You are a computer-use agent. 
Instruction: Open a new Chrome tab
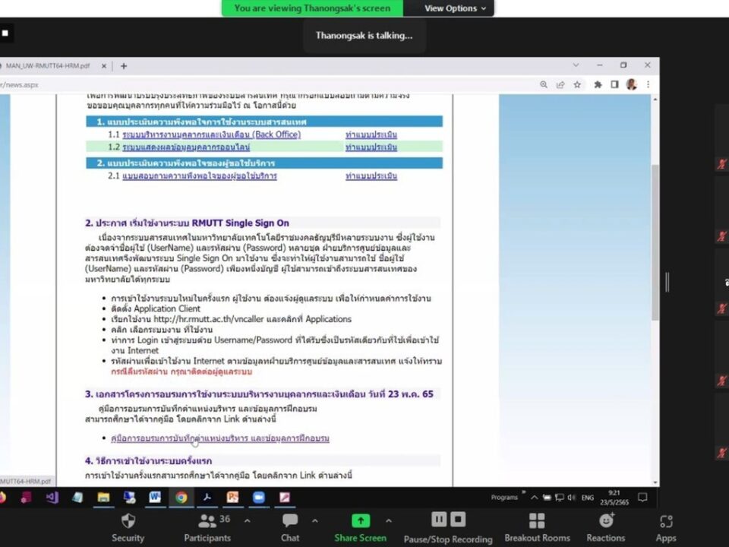point(124,66)
